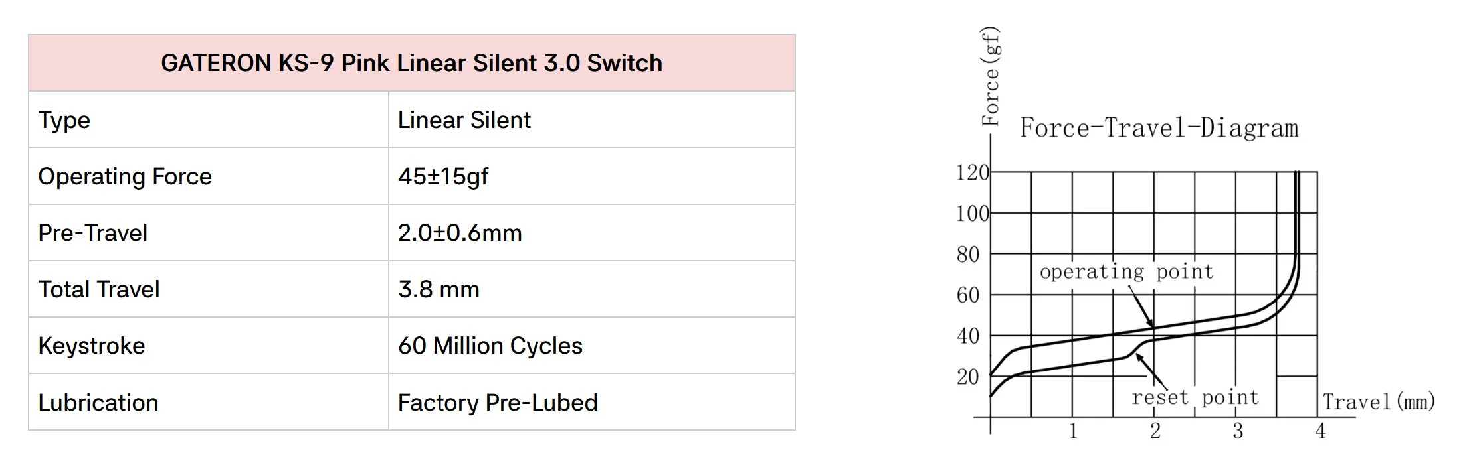Click the 45±15gf value

(x=443, y=176)
